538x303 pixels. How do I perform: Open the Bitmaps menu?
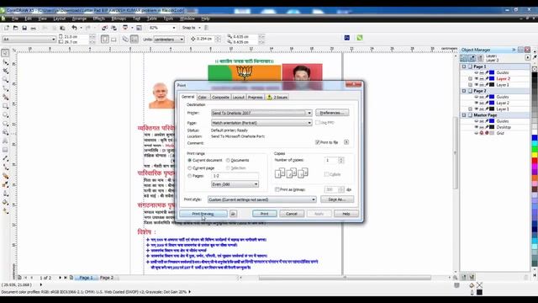click(x=119, y=19)
